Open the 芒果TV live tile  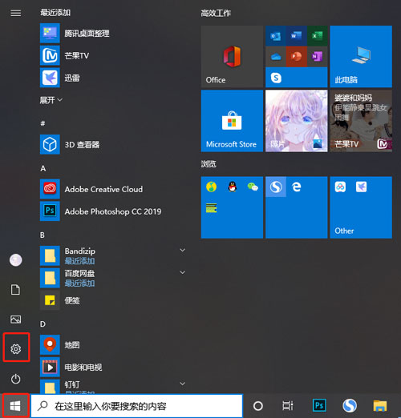pos(361,121)
